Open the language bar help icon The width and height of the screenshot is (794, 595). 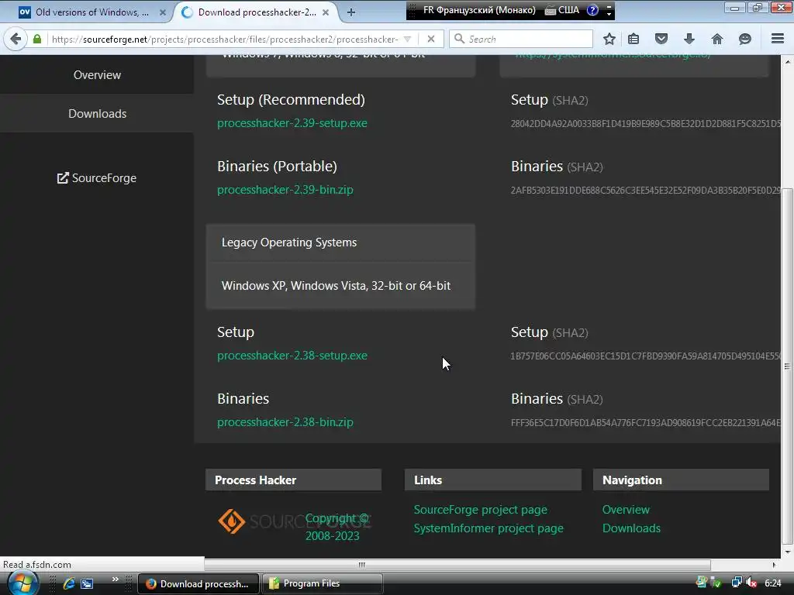592,10
